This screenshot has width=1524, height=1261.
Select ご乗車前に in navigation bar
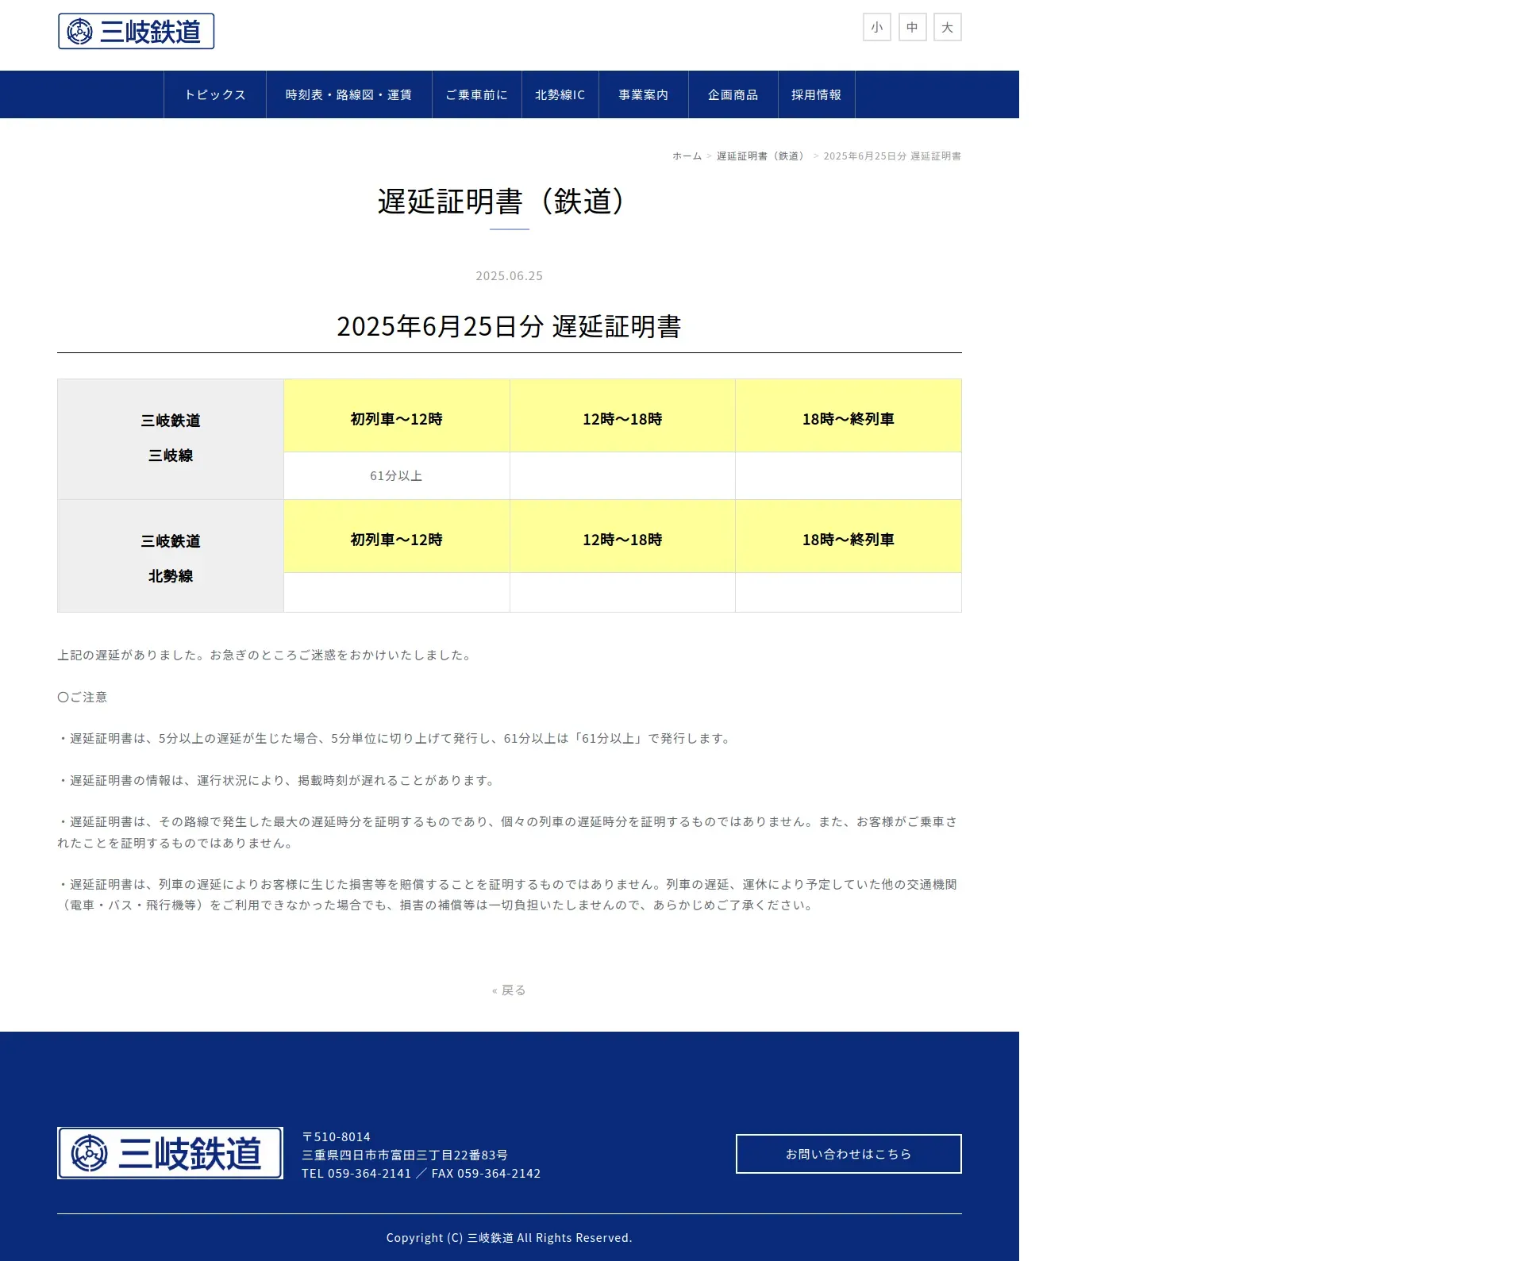point(476,94)
